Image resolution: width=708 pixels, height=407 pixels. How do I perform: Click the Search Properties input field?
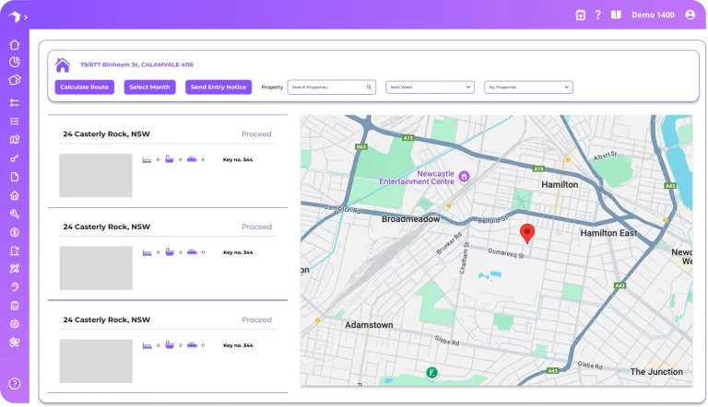(x=331, y=87)
